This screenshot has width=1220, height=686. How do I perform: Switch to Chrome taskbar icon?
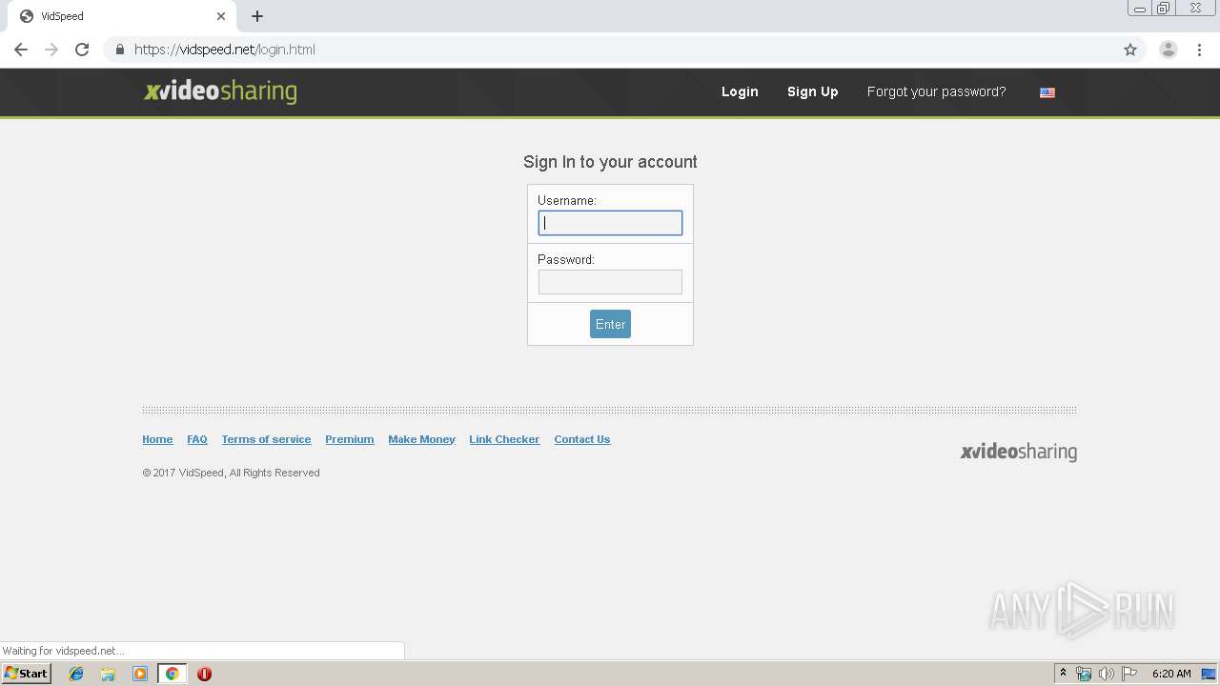[x=172, y=674]
